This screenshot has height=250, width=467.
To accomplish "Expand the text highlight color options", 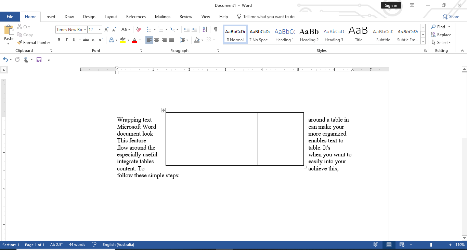I will click(129, 40).
